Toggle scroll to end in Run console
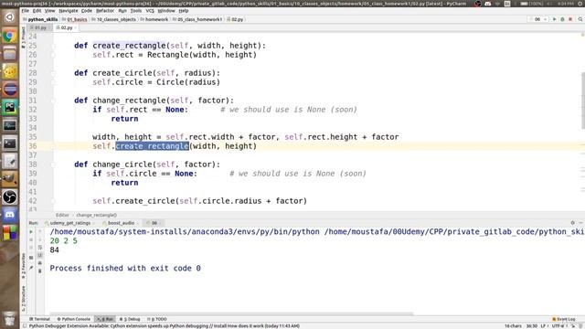 40,255
